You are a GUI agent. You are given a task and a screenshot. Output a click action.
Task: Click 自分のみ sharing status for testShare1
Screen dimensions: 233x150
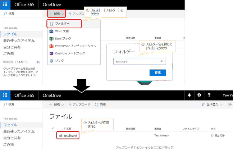click(x=220, y=135)
